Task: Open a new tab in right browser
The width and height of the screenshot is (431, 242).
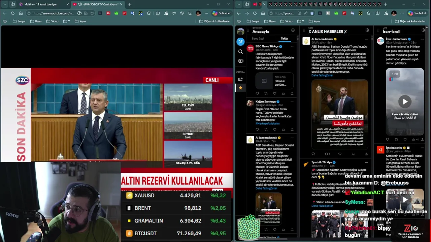Action: tap(385, 4)
